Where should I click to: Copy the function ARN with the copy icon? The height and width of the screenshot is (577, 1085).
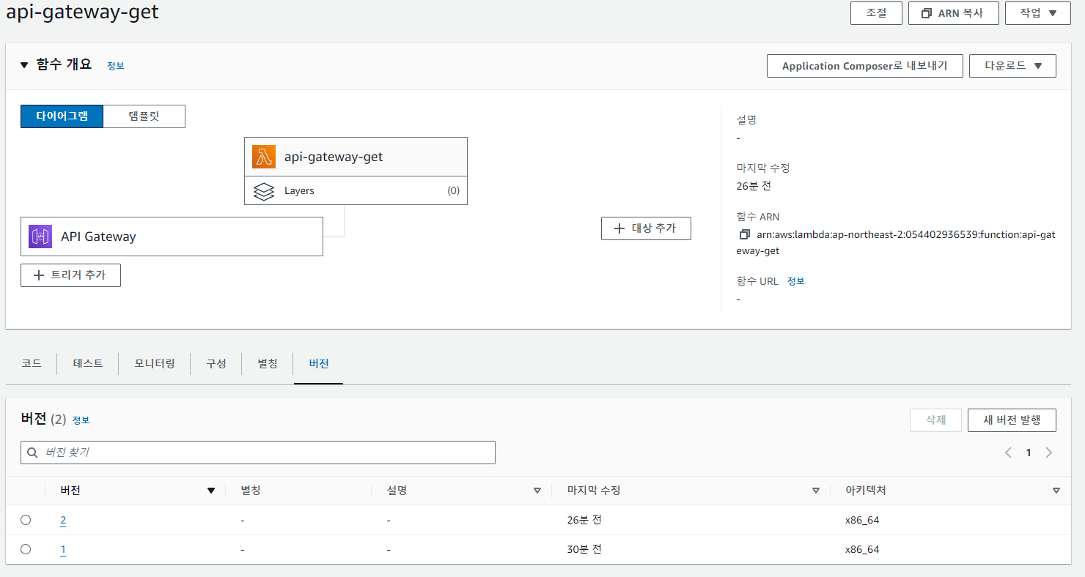point(745,234)
